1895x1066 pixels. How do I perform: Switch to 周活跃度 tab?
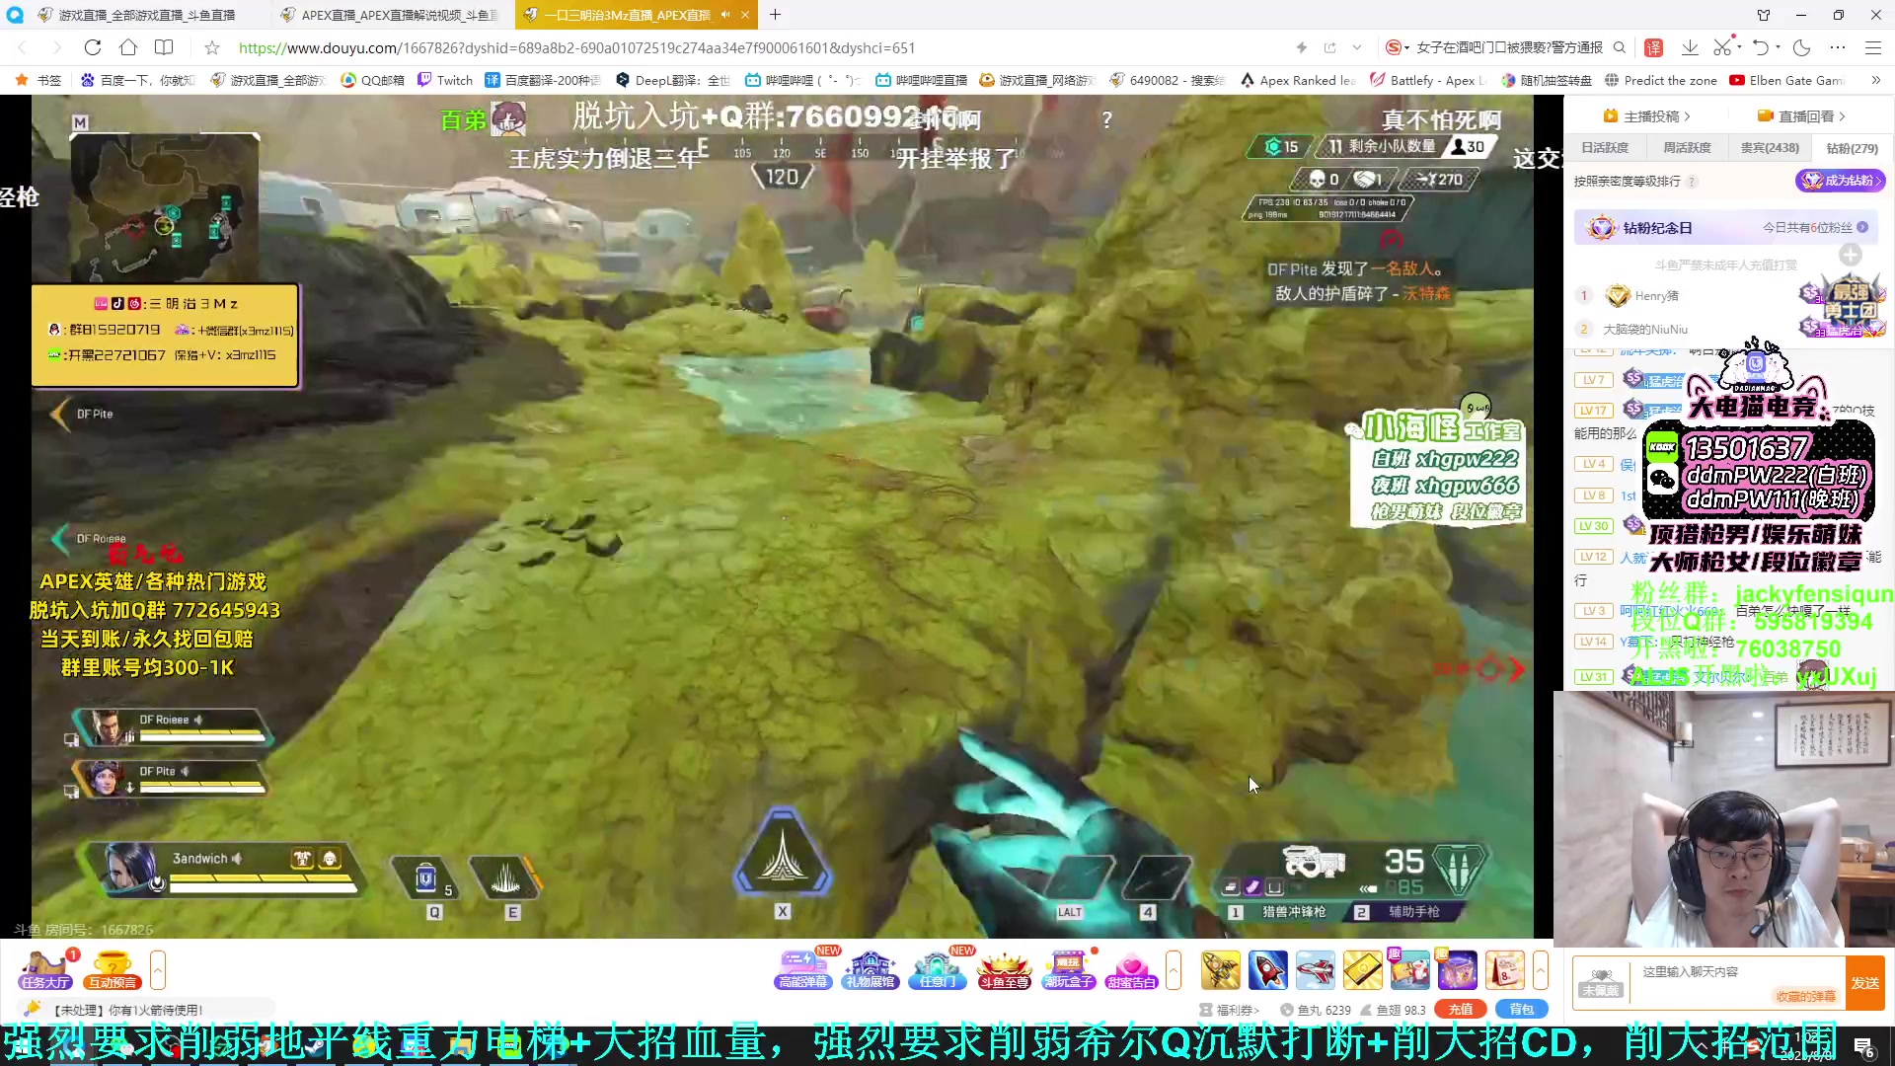(1687, 148)
